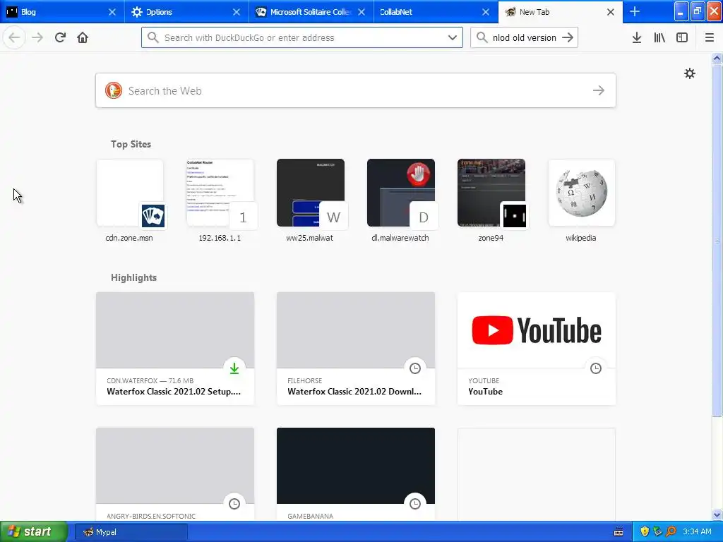Image resolution: width=723 pixels, height=542 pixels.
Task: Toggle the sidebar view icon
Action: tap(682, 37)
